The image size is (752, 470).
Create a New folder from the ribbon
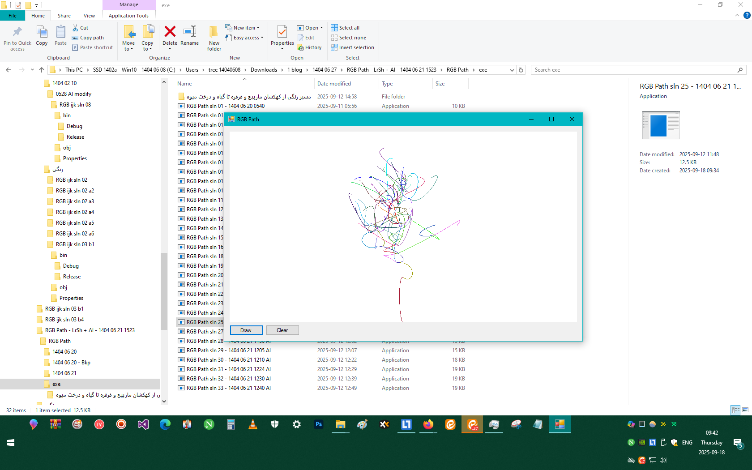(214, 38)
